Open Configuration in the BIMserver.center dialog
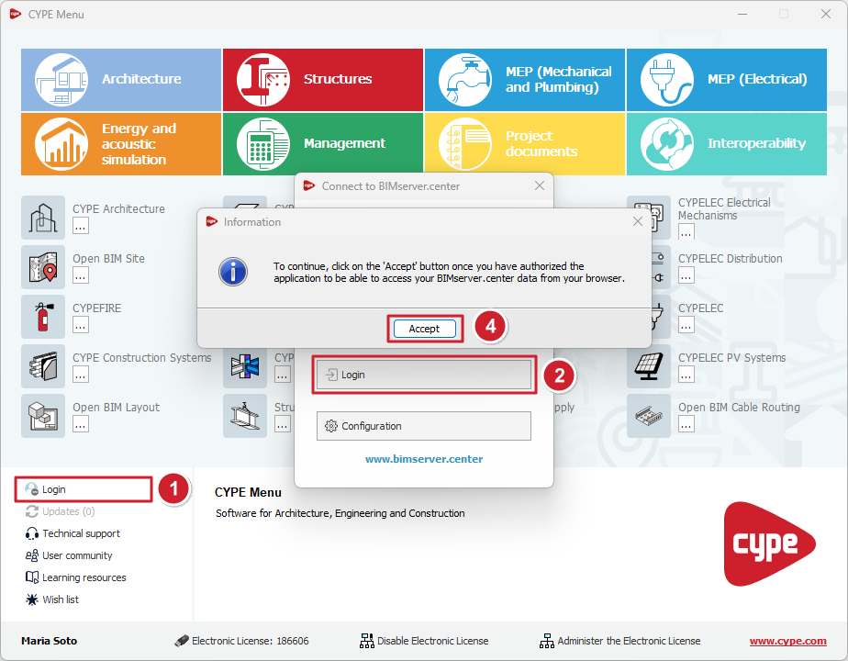The width and height of the screenshot is (848, 661). coord(424,426)
